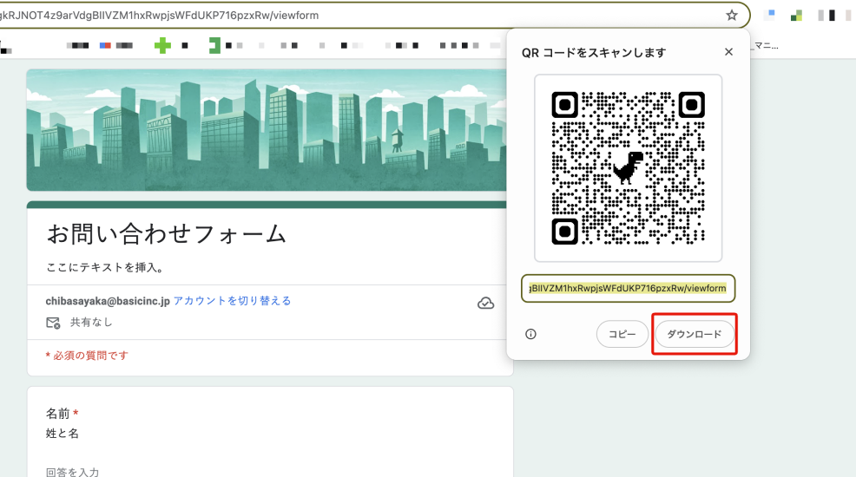
Task: Click the cloud saved status icon
Action: (486, 303)
